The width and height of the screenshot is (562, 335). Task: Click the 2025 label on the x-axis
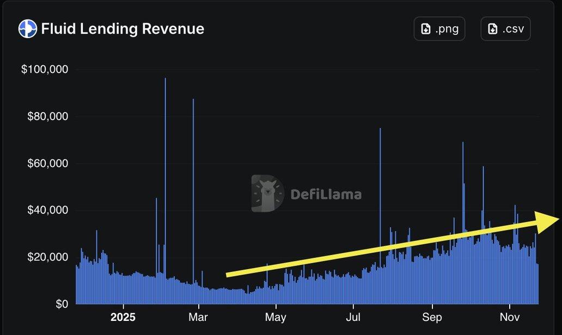tap(123, 317)
